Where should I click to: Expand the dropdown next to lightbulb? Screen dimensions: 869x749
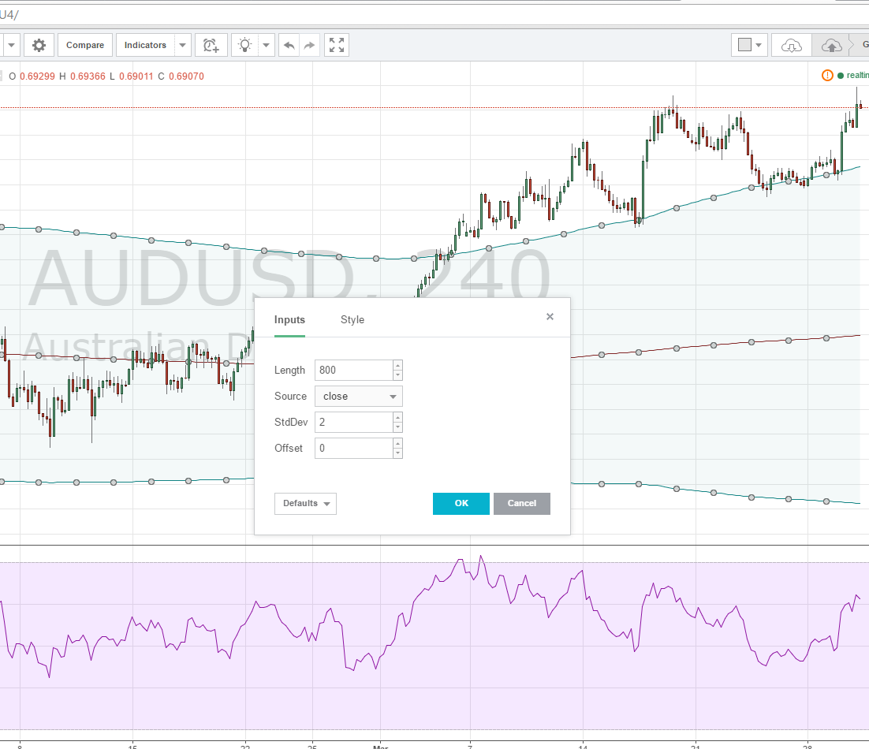pos(266,46)
